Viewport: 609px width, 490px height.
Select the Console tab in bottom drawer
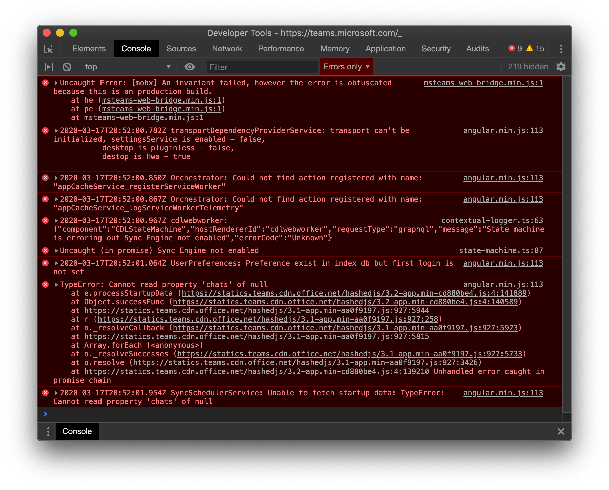(77, 431)
